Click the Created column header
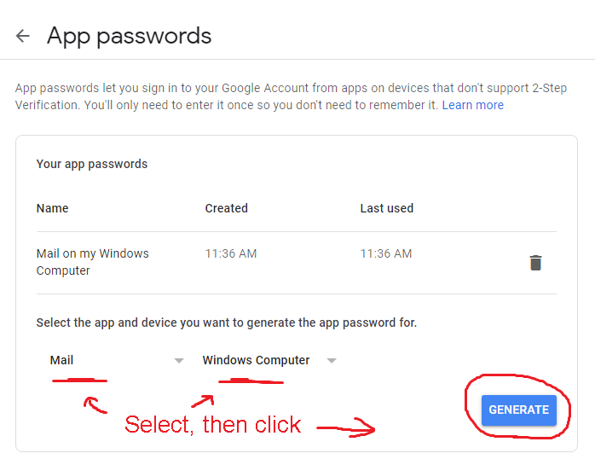The image size is (595, 465). click(x=226, y=208)
